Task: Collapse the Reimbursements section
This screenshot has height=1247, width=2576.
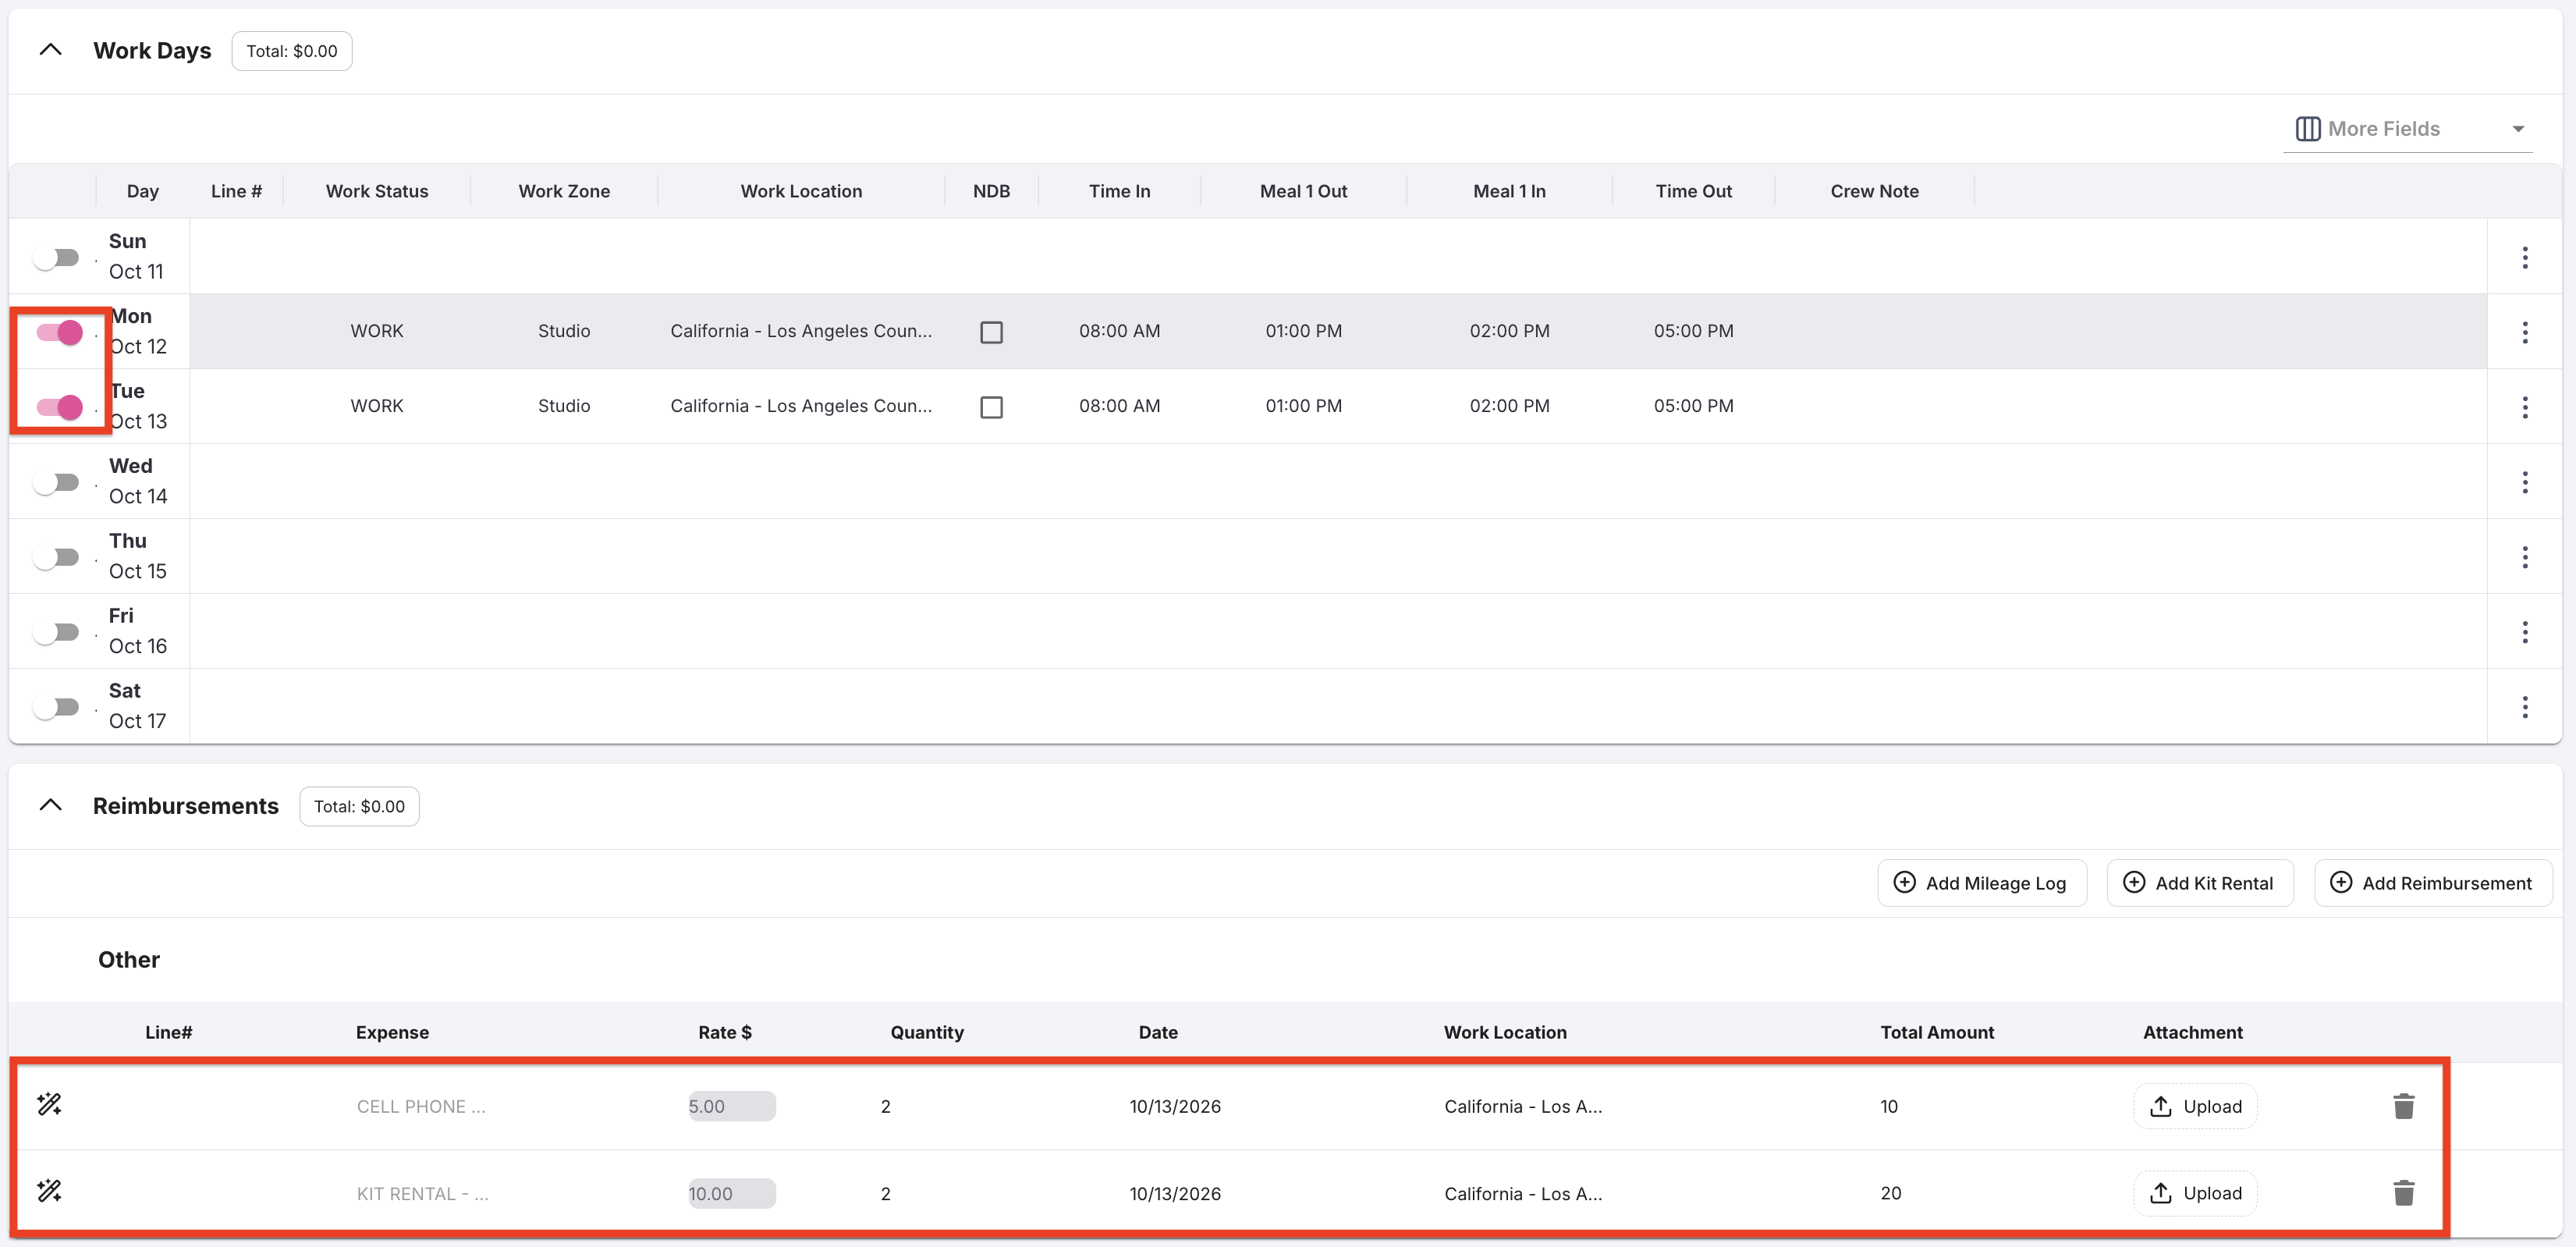Action: coord(50,805)
